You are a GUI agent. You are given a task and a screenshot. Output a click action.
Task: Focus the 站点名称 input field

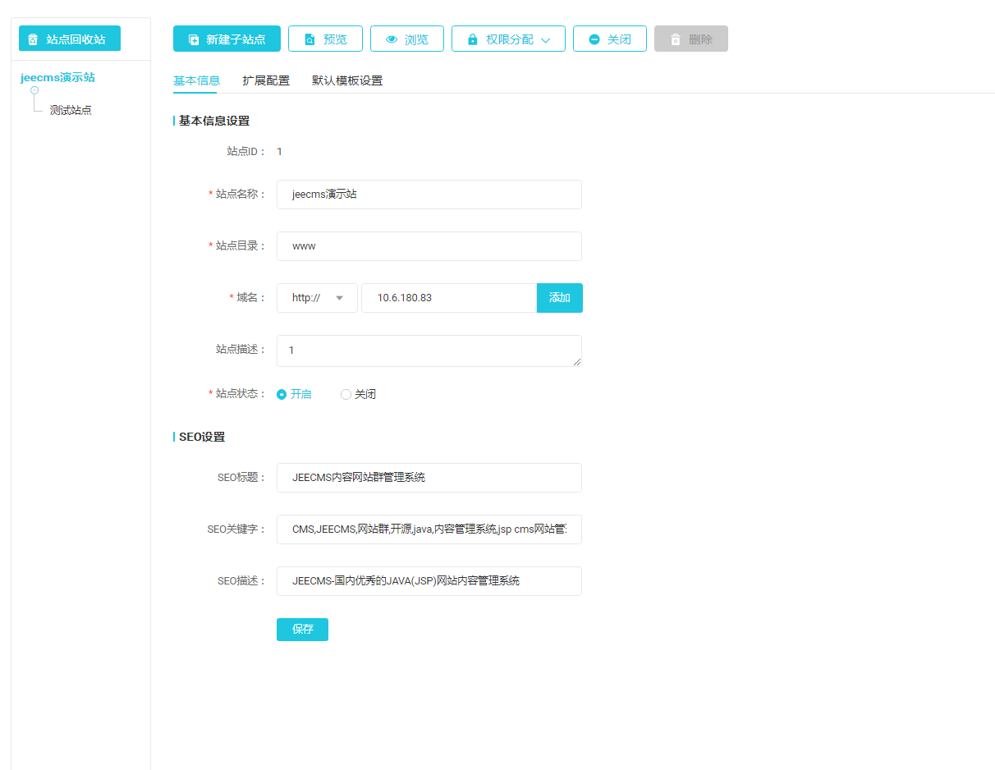pos(429,195)
